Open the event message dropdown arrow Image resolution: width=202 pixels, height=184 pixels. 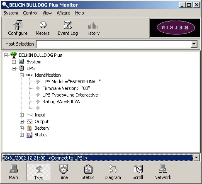tap(196, 157)
